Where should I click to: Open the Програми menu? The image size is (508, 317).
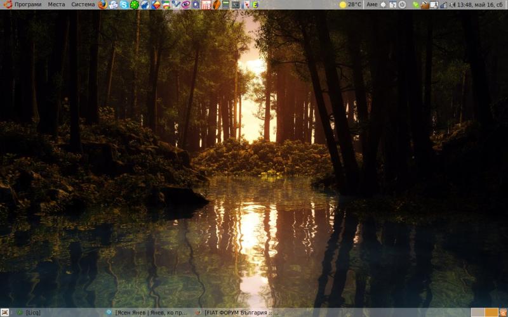coord(28,4)
